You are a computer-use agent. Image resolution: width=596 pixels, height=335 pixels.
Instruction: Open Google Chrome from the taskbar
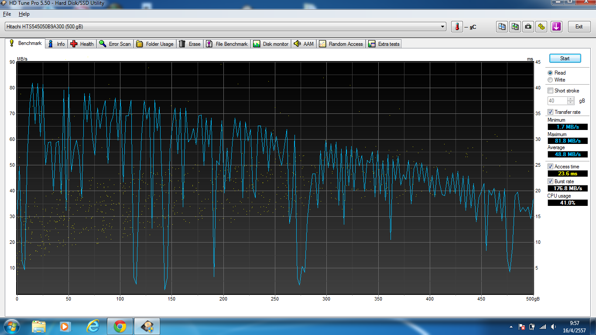120,326
